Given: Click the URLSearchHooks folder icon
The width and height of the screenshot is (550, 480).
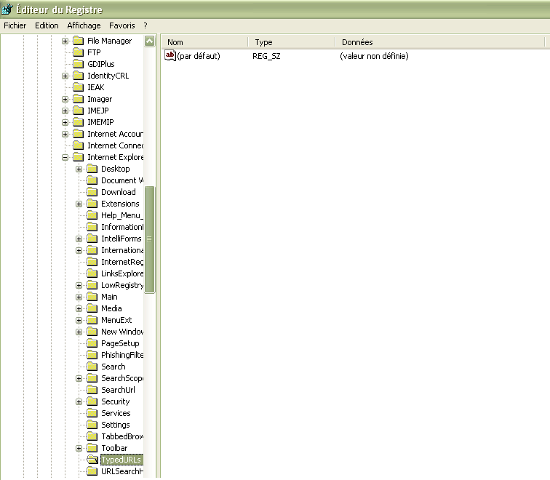Looking at the screenshot, I should [92, 471].
